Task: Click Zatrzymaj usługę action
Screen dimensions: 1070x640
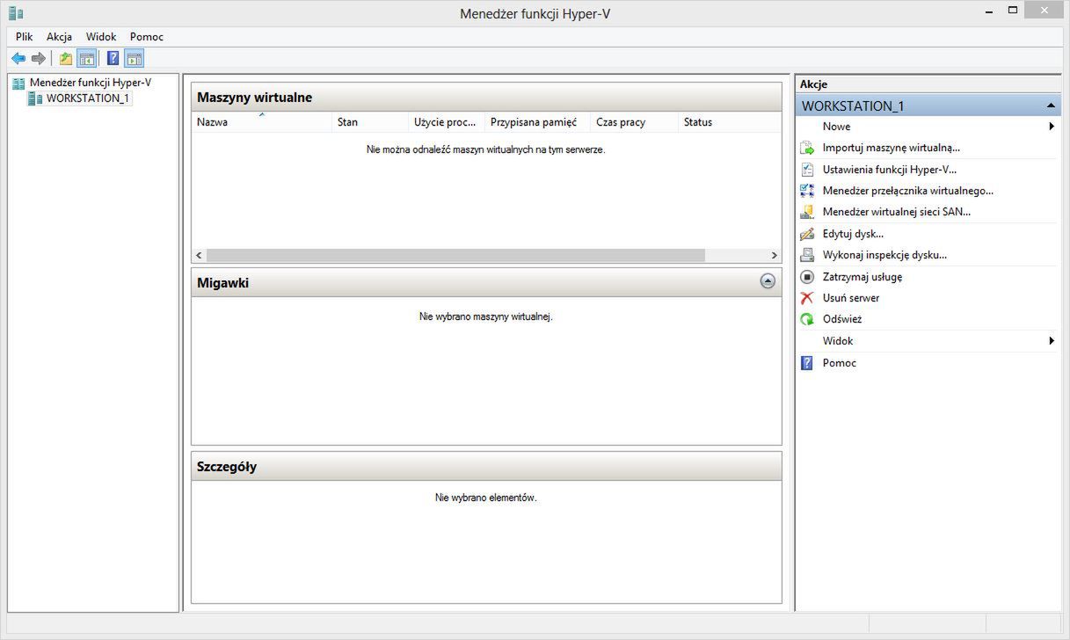Action: pos(863,277)
